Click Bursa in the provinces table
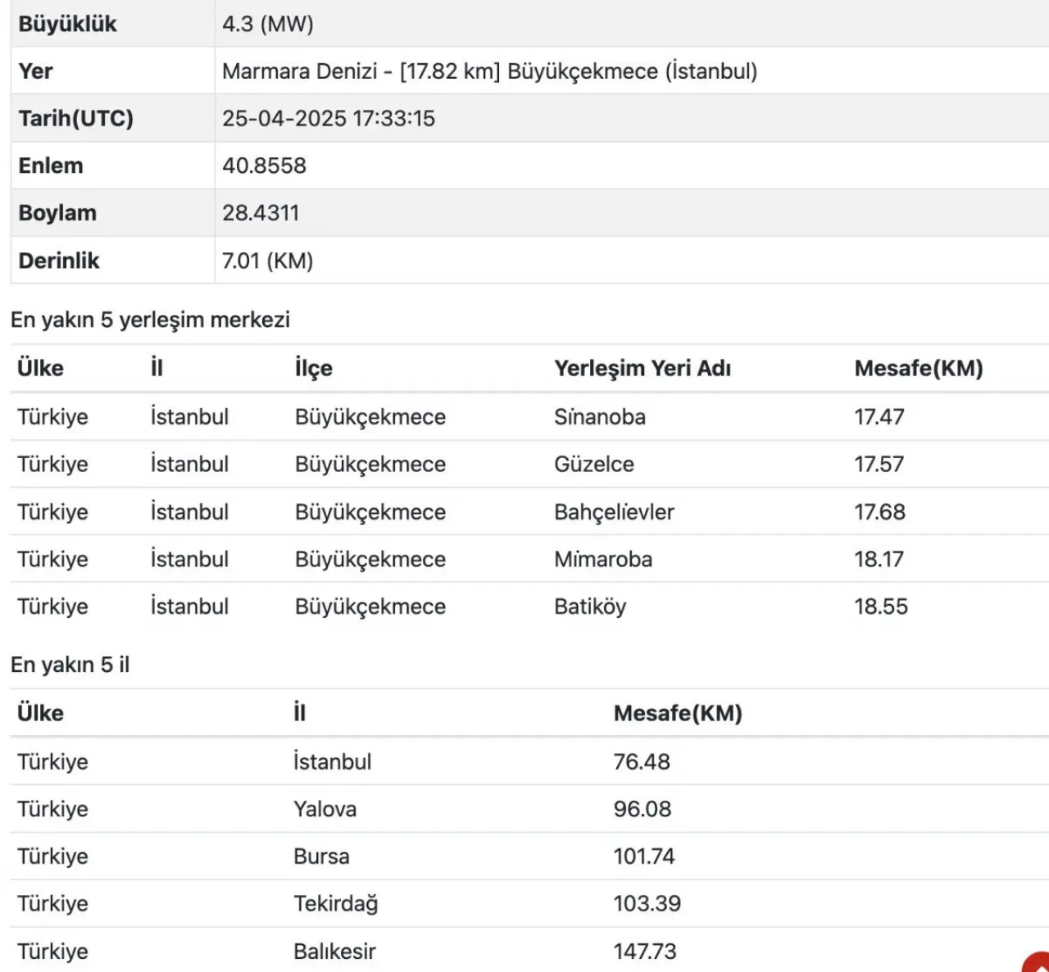 pyautogui.click(x=321, y=856)
